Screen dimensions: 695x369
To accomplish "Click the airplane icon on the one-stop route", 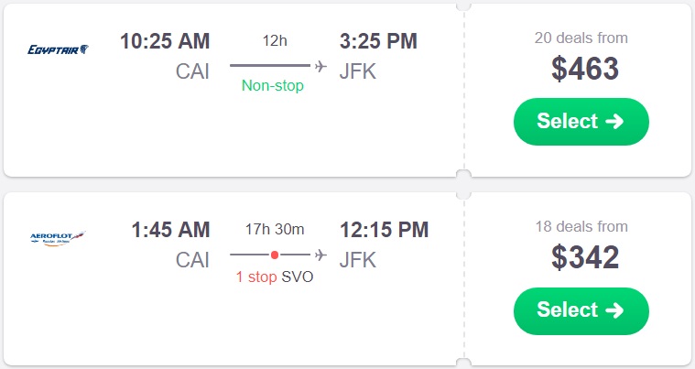I will pos(320,254).
